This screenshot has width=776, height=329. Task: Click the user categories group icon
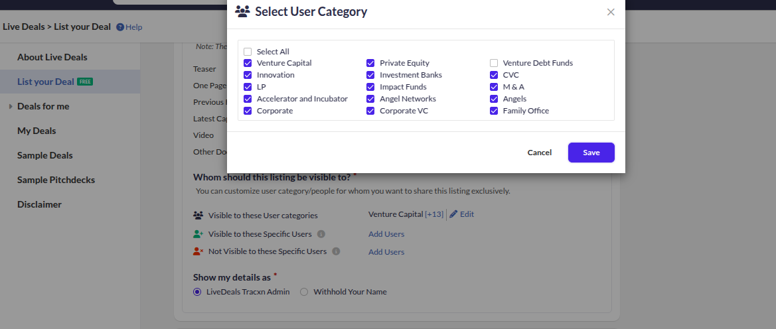point(198,216)
